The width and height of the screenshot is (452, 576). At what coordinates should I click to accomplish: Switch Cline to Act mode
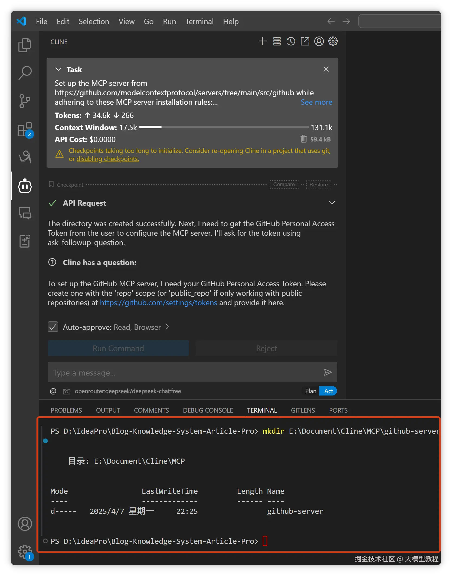(x=328, y=391)
